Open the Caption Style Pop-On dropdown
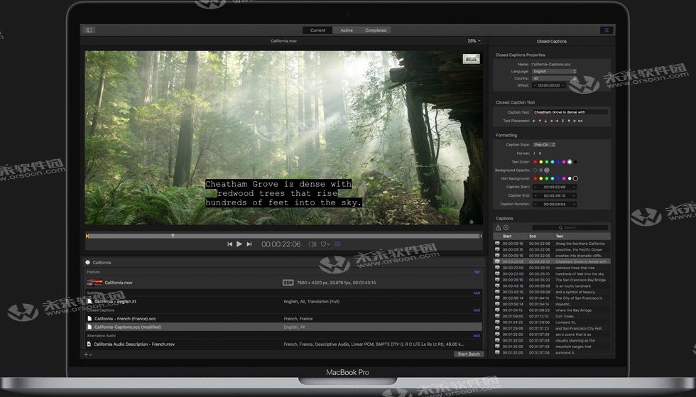Image resolution: width=696 pixels, height=397 pixels. 545,144
